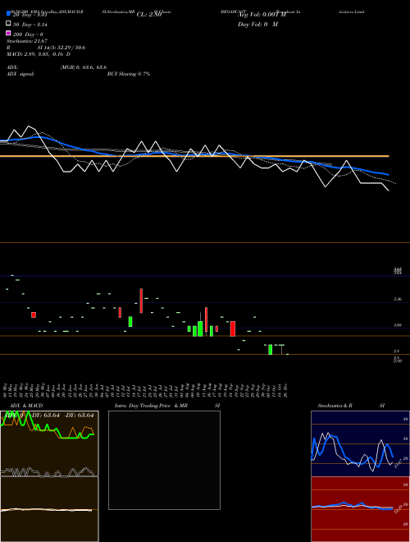410x542 pixels.
Task: Click the blue Stochastics oscillator chart
Action: point(360,443)
